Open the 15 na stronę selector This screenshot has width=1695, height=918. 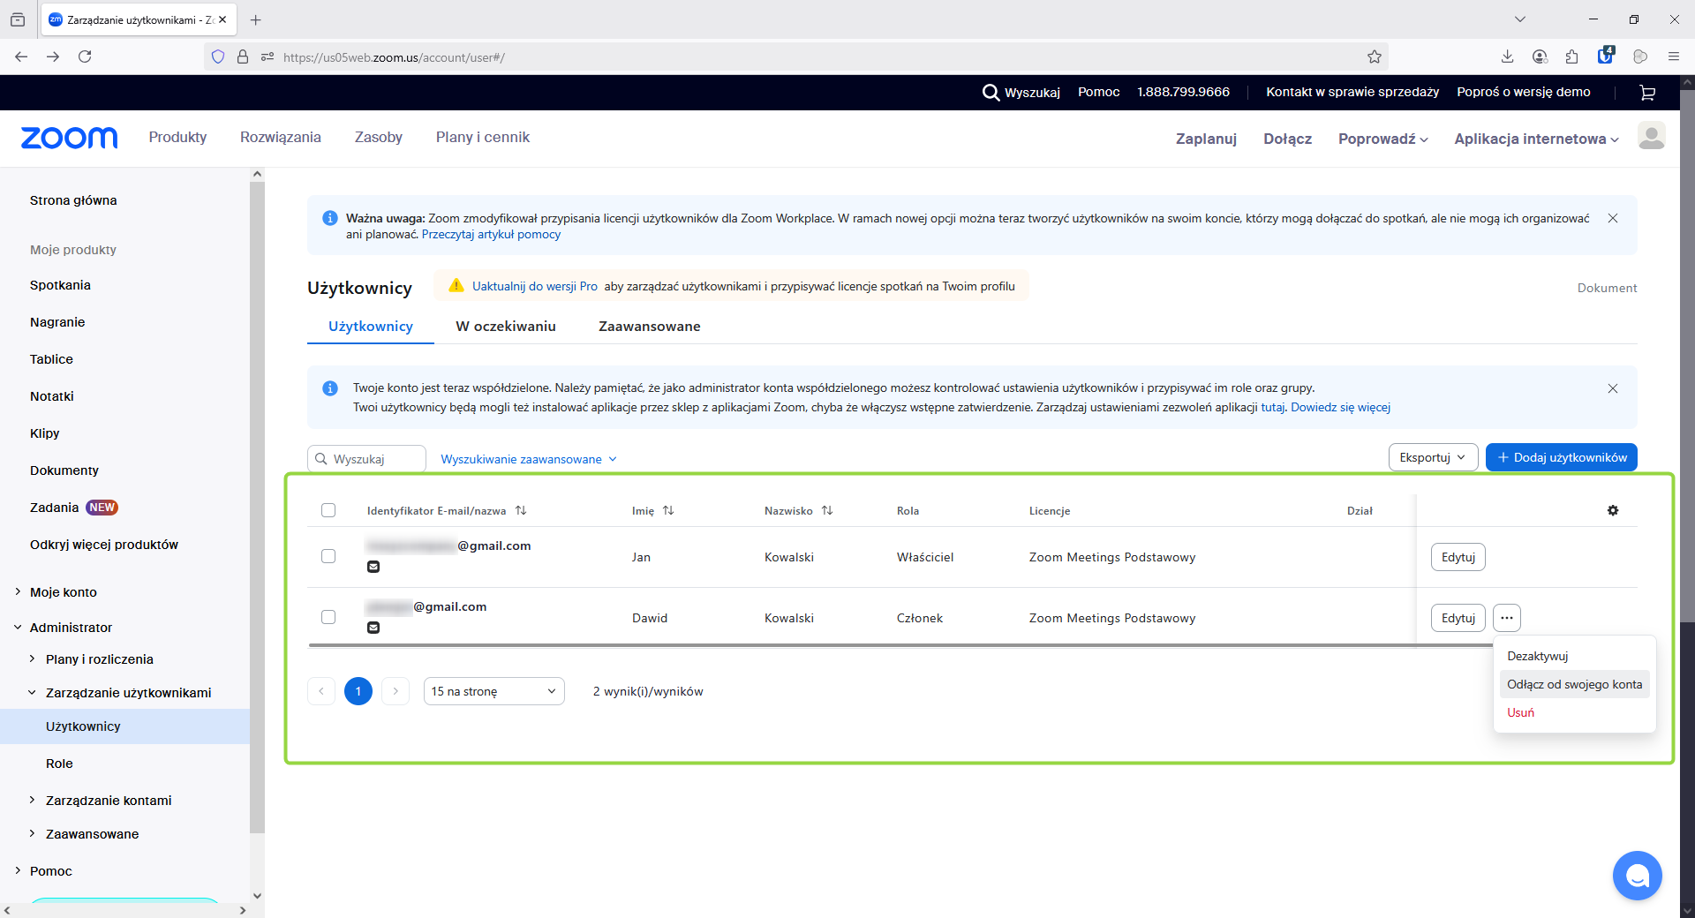coord(493,691)
